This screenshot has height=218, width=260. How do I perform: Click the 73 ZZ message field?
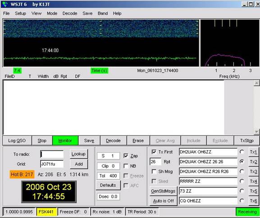click(x=208, y=191)
